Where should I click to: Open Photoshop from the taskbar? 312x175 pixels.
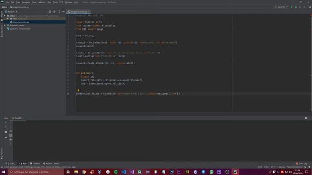click(172, 172)
